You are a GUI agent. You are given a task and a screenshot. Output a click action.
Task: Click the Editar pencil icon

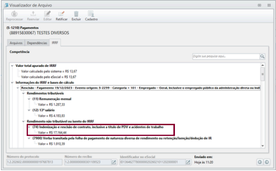48,14
